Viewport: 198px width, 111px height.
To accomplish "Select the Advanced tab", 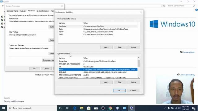I will click(x=32, y=11).
